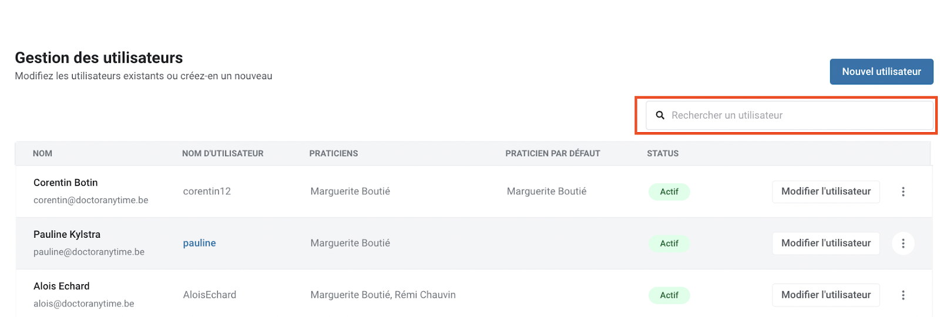The width and height of the screenshot is (940, 317).
Task: Select the corentin@doctoranytime.be email text
Action: pyautogui.click(x=91, y=200)
